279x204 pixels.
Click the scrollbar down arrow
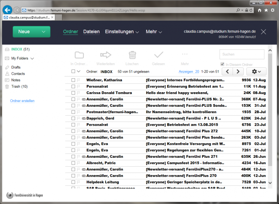click(x=270, y=183)
